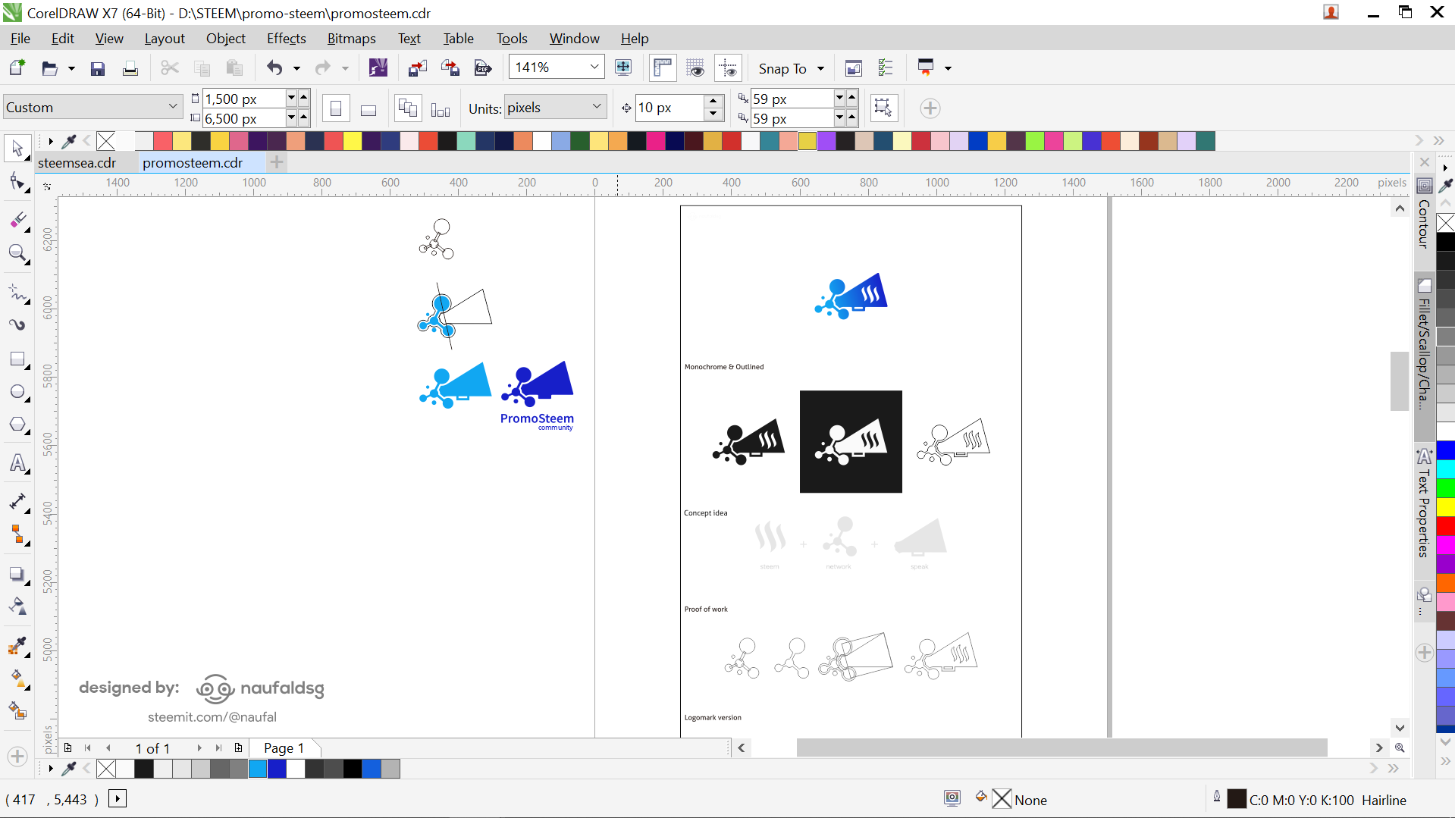Expand the welcome screen launcher dropdown arrow

click(948, 68)
